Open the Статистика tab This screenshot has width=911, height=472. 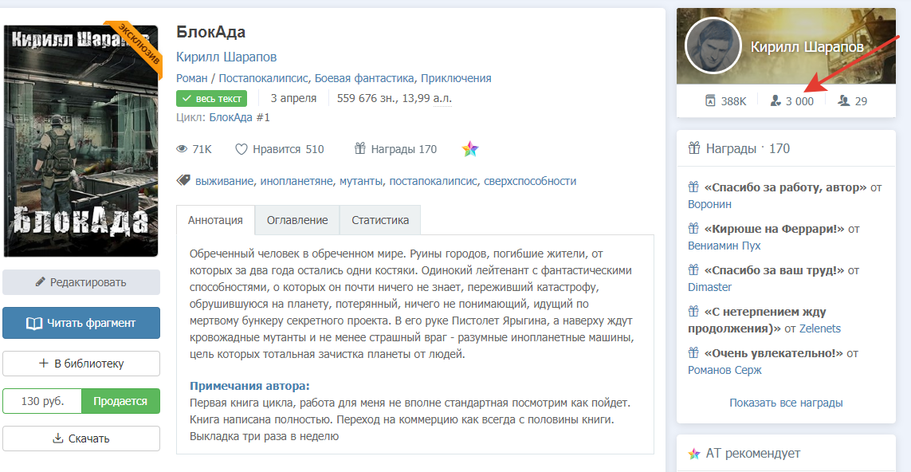(380, 220)
